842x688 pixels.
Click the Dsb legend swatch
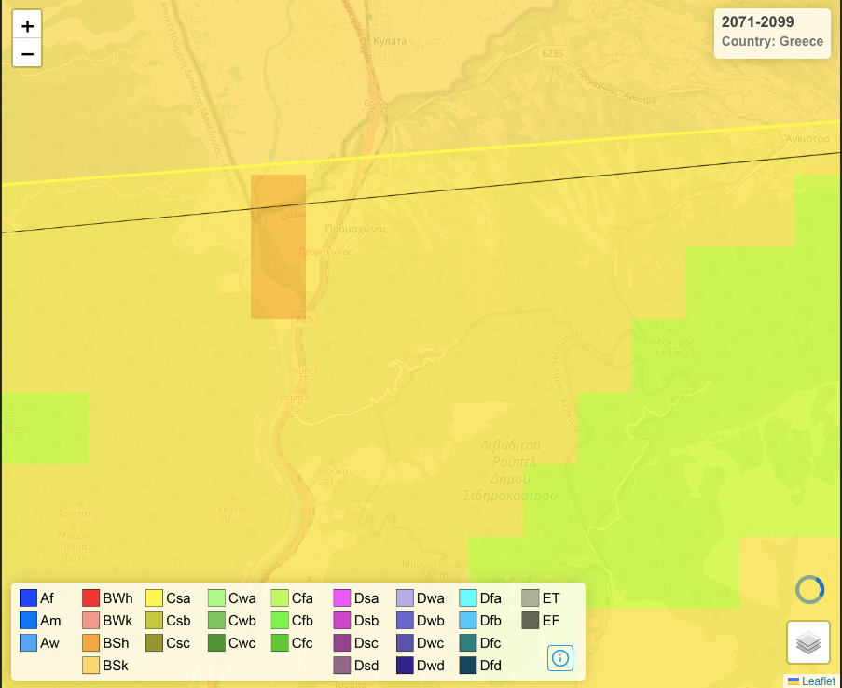tap(342, 620)
